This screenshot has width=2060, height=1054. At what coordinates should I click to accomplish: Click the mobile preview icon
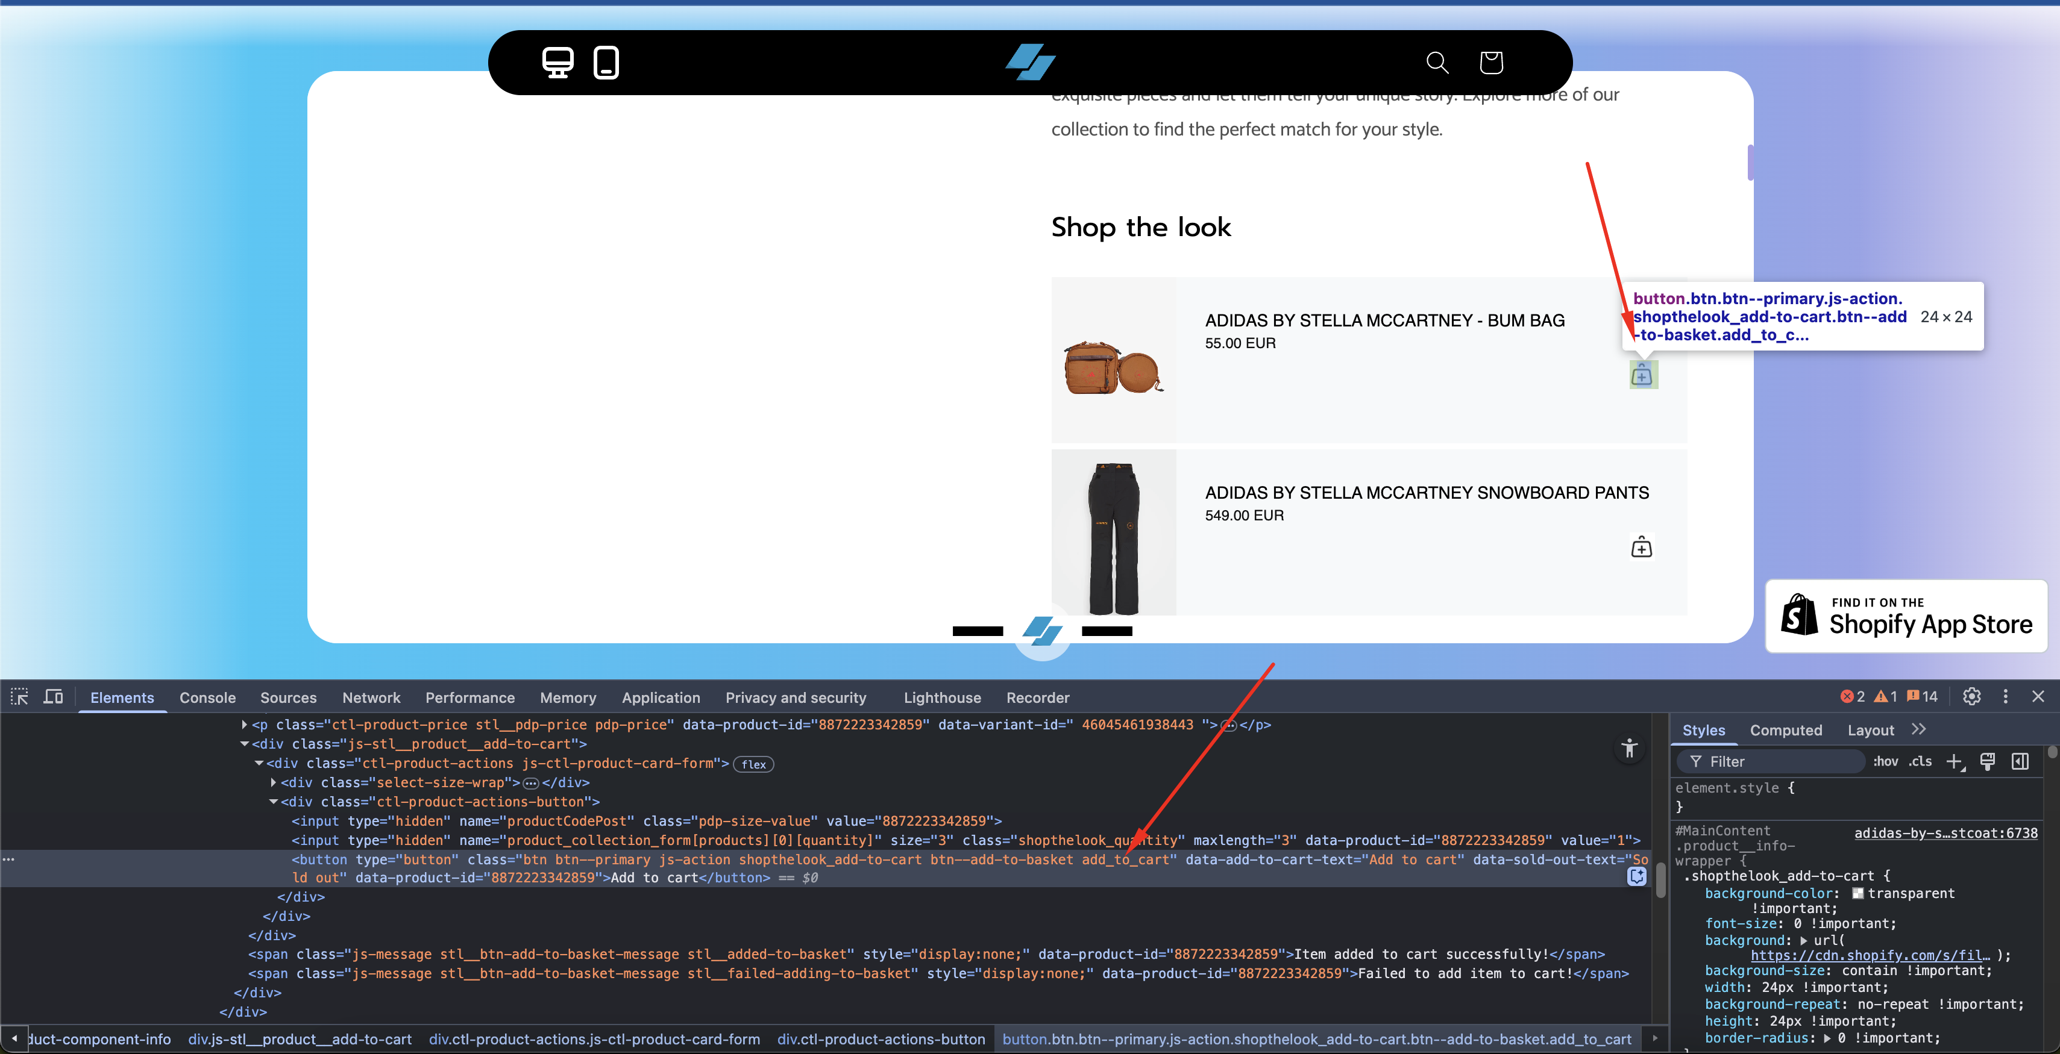606,62
